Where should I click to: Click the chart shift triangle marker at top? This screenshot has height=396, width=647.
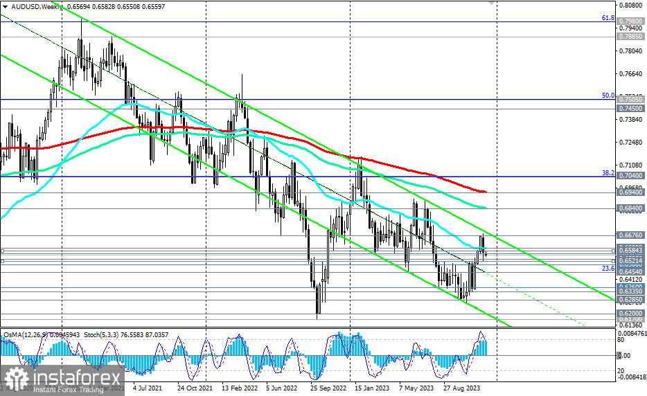pos(491,3)
